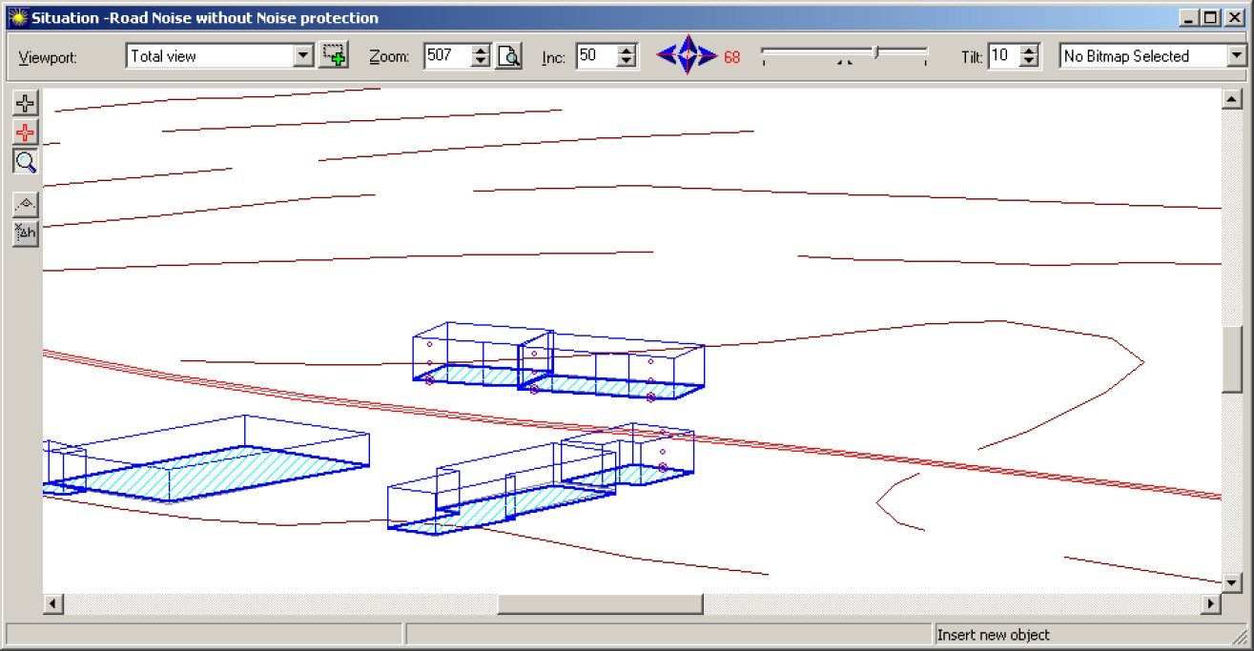Image resolution: width=1254 pixels, height=651 pixels.
Task: Click the add viewport button with green plus
Action: coord(334,55)
